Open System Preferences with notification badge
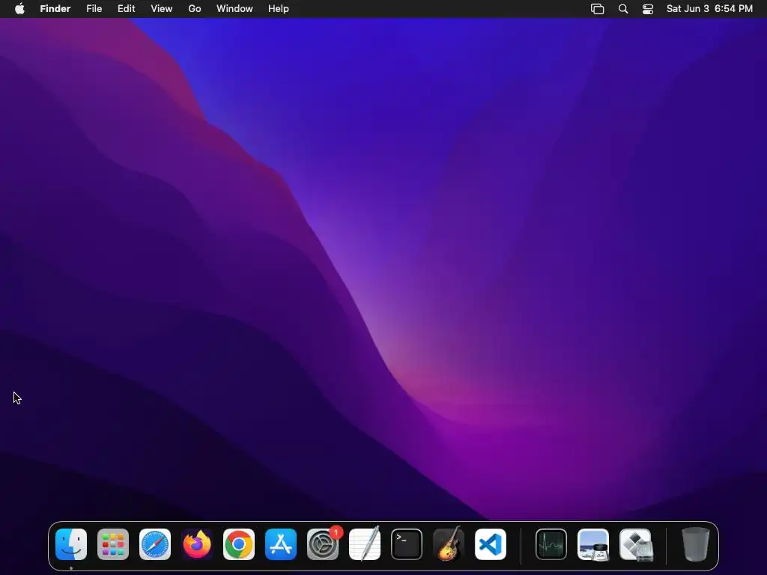 click(x=323, y=544)
